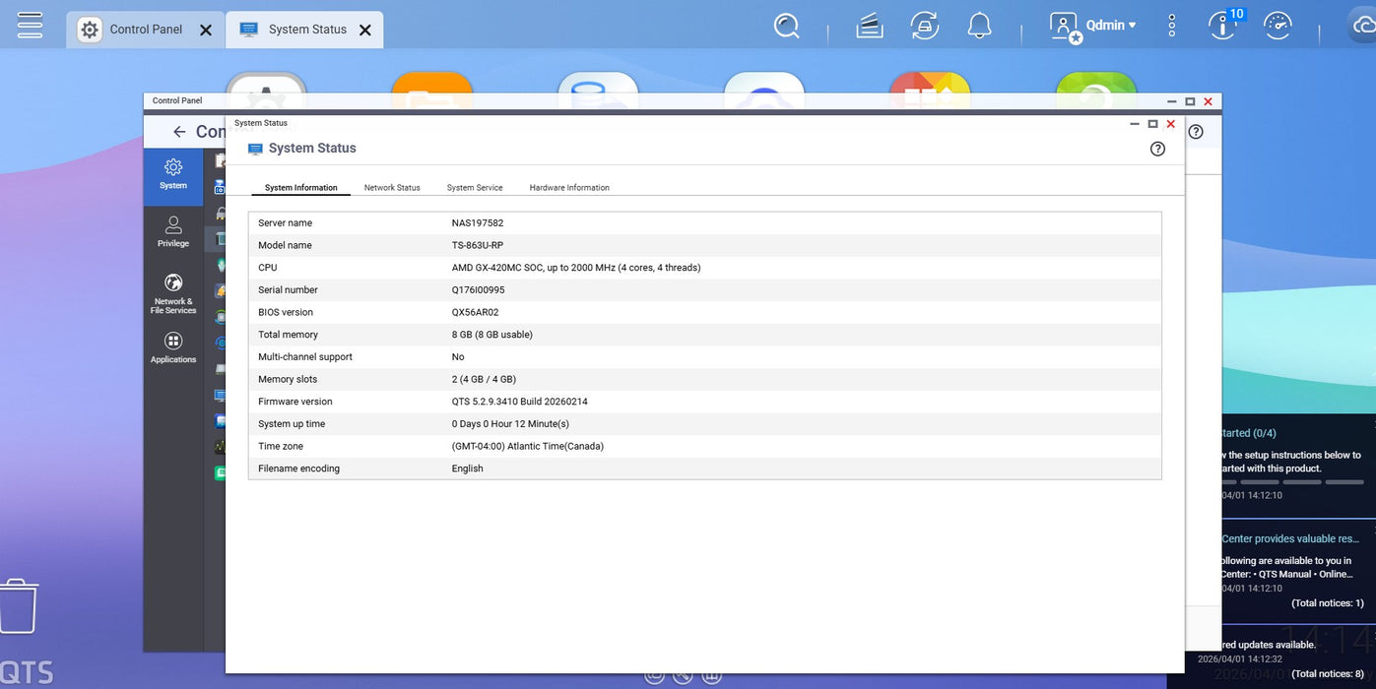Viewport: 1376px width, 689px height.
Task: Click BIOS version value QX56AR02
Action: 476,312
